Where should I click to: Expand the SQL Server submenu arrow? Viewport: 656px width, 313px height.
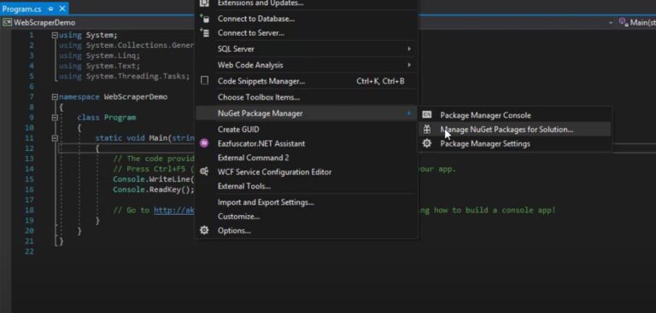pyautogui.click(x=409, y=49)
